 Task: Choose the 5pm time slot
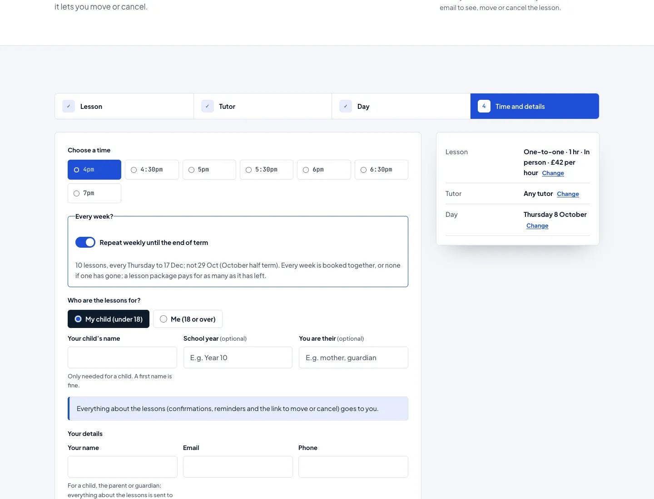tap(209, 170)
